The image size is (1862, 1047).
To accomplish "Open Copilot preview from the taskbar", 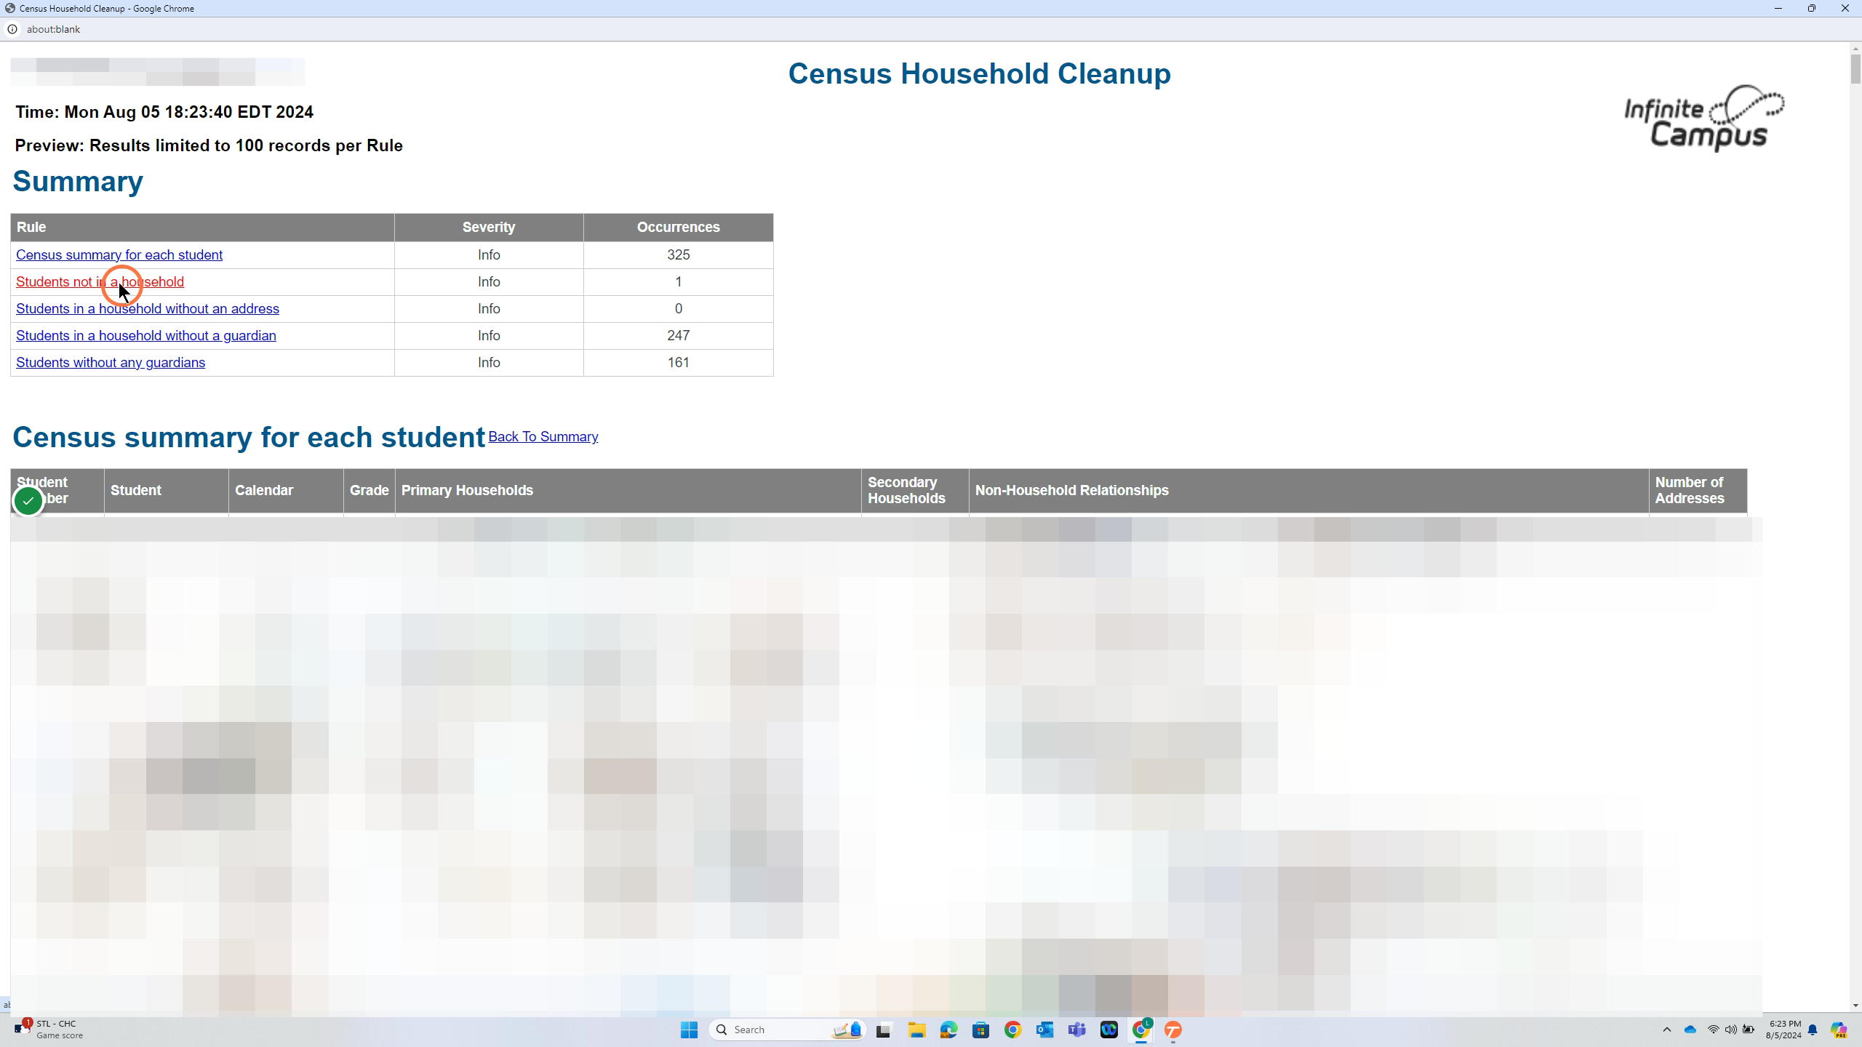I will click(x=1839, y=1030).
